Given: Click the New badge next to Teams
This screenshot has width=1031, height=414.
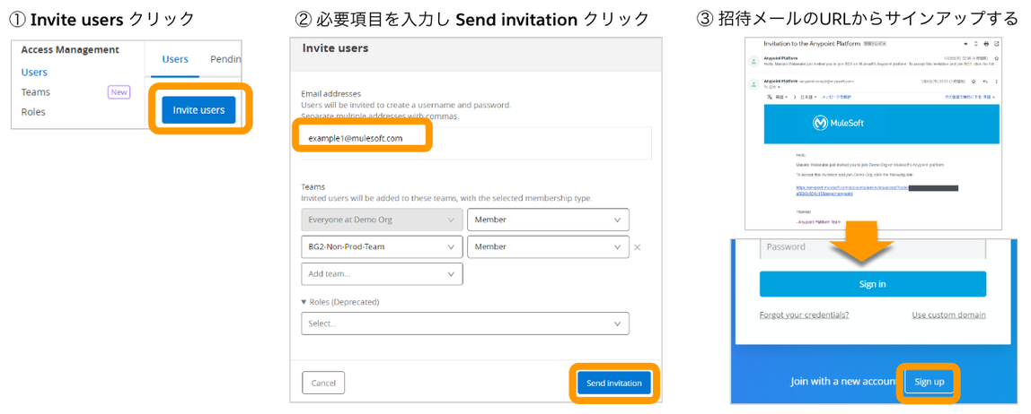Looking at the screenshot, I should tap(119, 92).
